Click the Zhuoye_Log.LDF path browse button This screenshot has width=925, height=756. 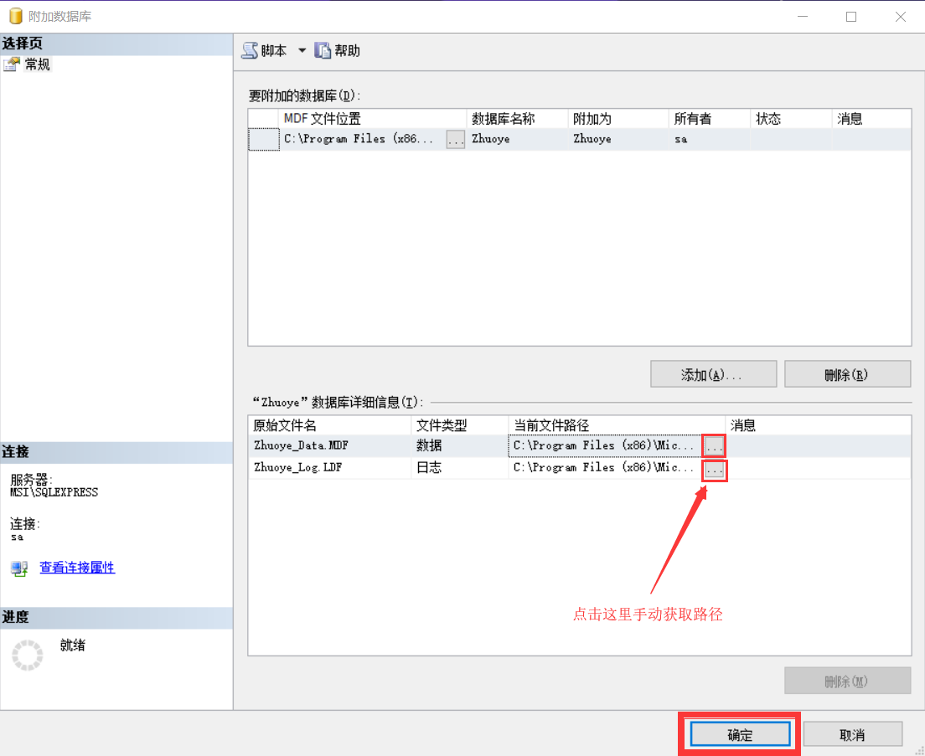[x=715, y=470]
